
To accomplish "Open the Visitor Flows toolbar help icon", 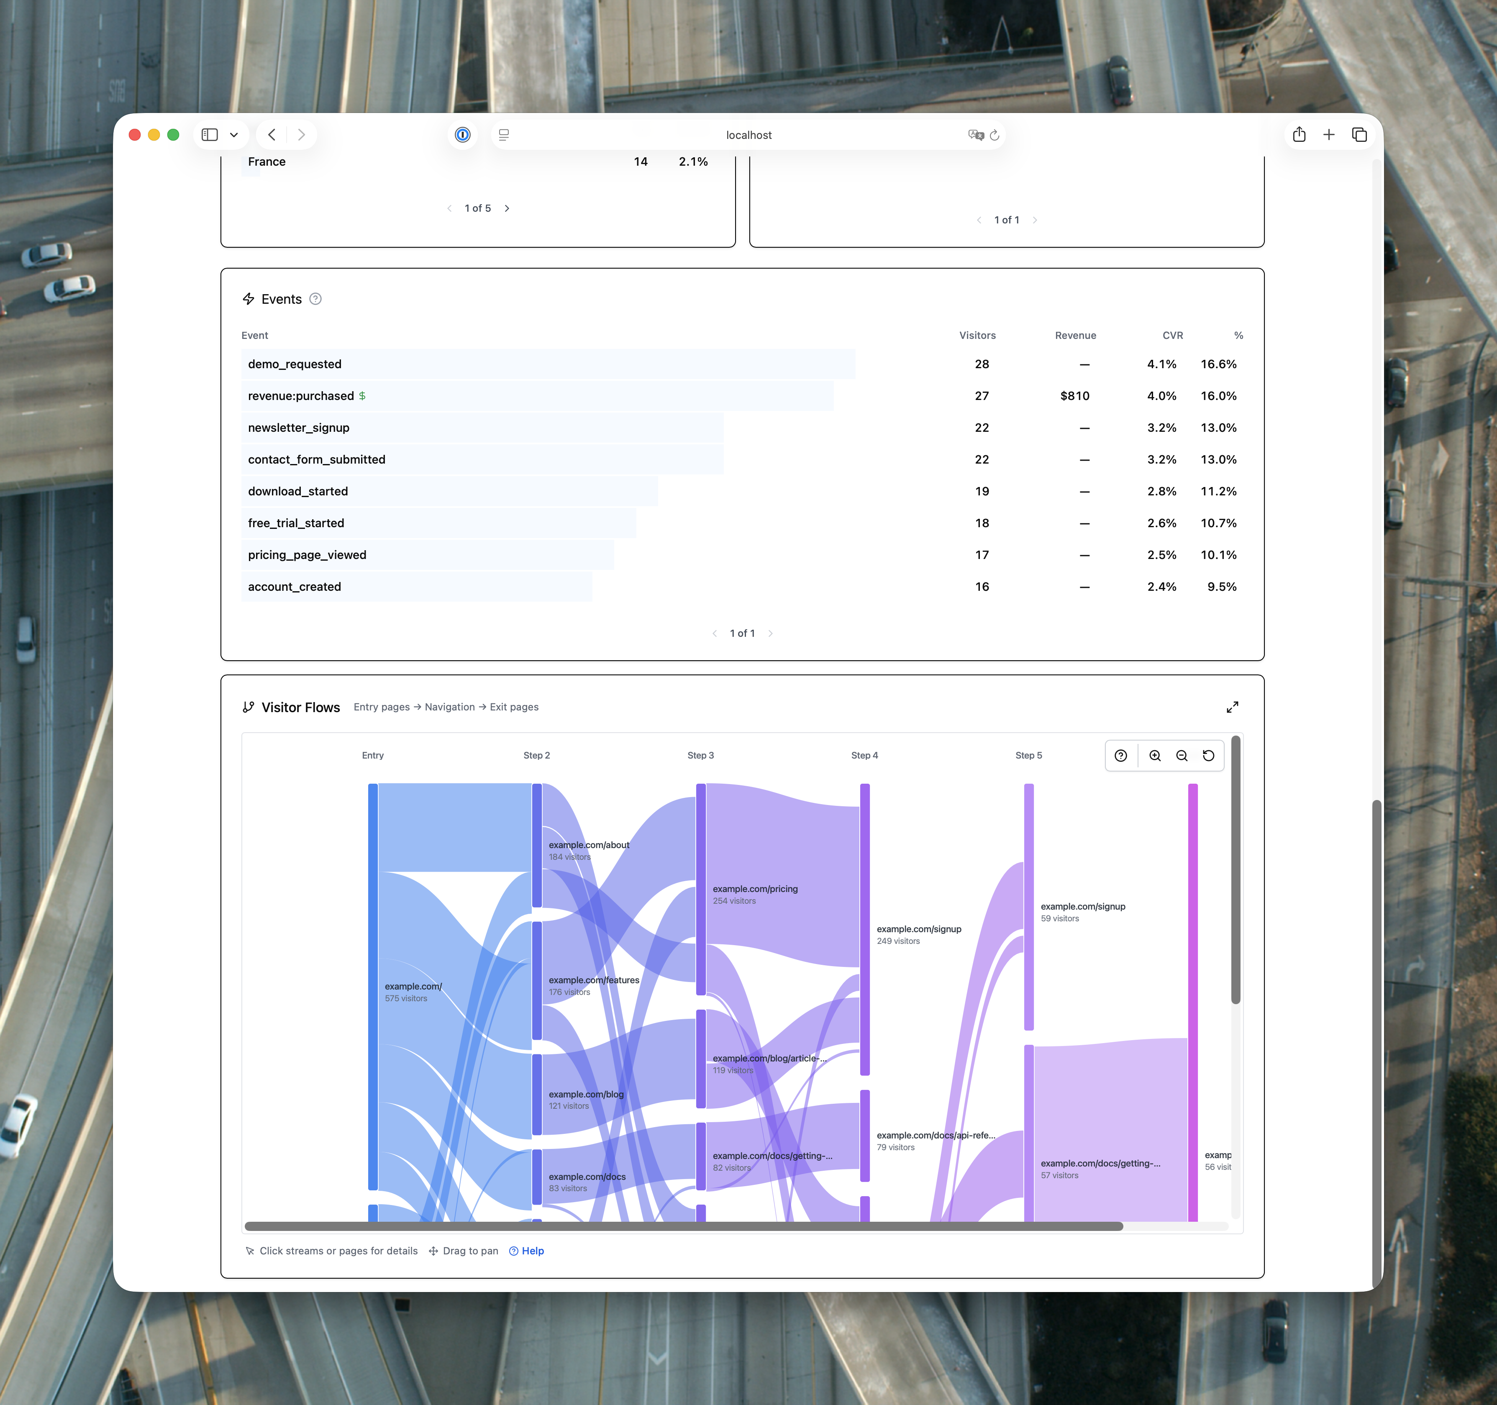I will point(1121,755).
